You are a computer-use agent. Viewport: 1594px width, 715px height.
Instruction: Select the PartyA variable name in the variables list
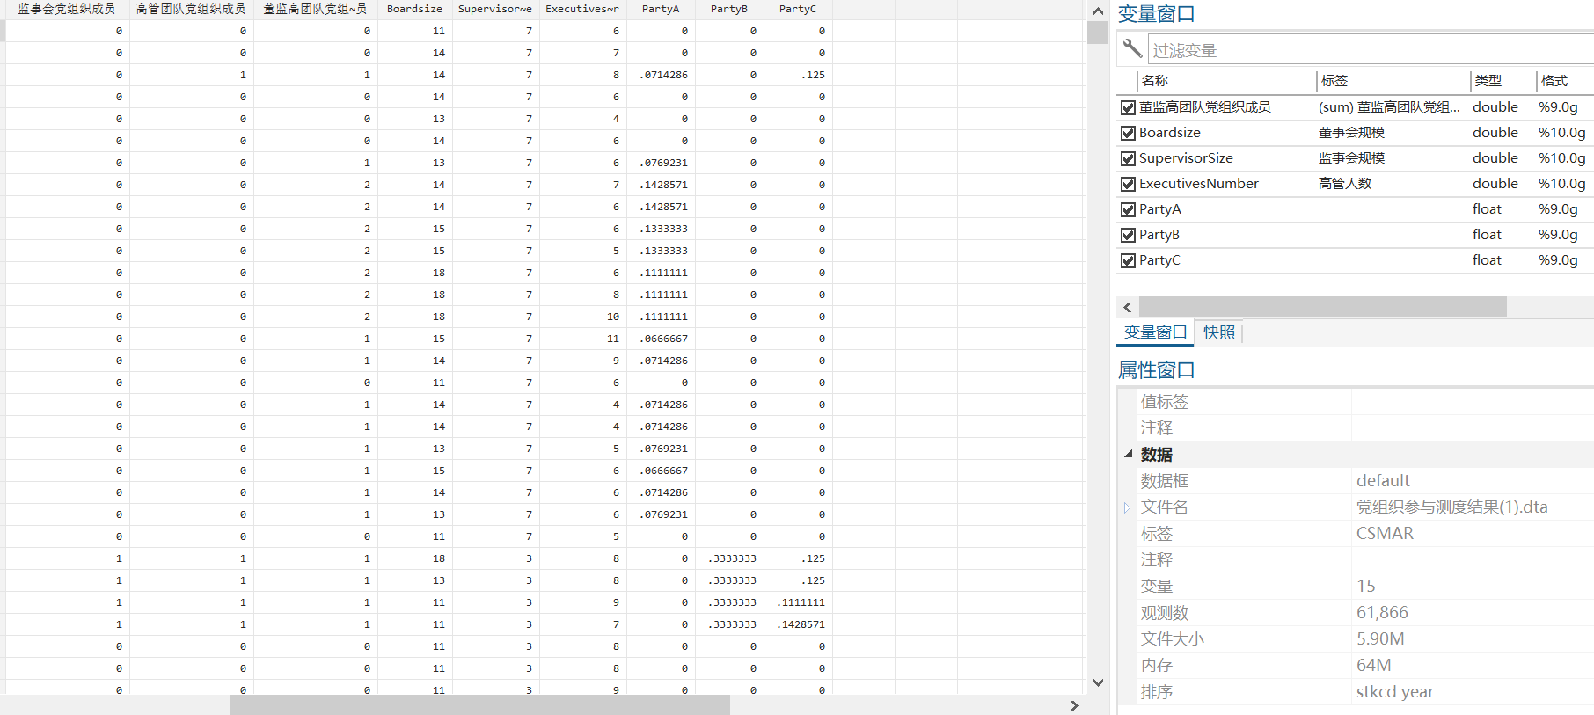(1159, 209)
